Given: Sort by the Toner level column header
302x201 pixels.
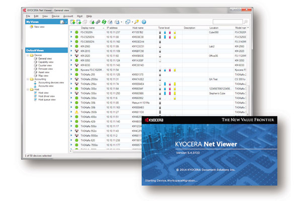Looking at the screenshot, I should pos(164,28).
